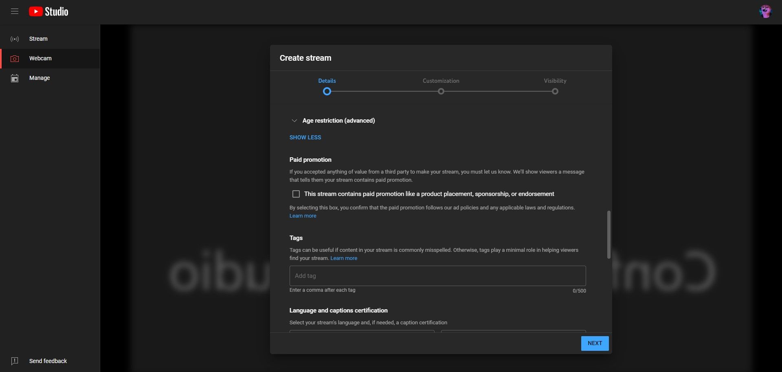Enable the paid promotion checkbox
782x372 pixels.
tap(296, 194)
